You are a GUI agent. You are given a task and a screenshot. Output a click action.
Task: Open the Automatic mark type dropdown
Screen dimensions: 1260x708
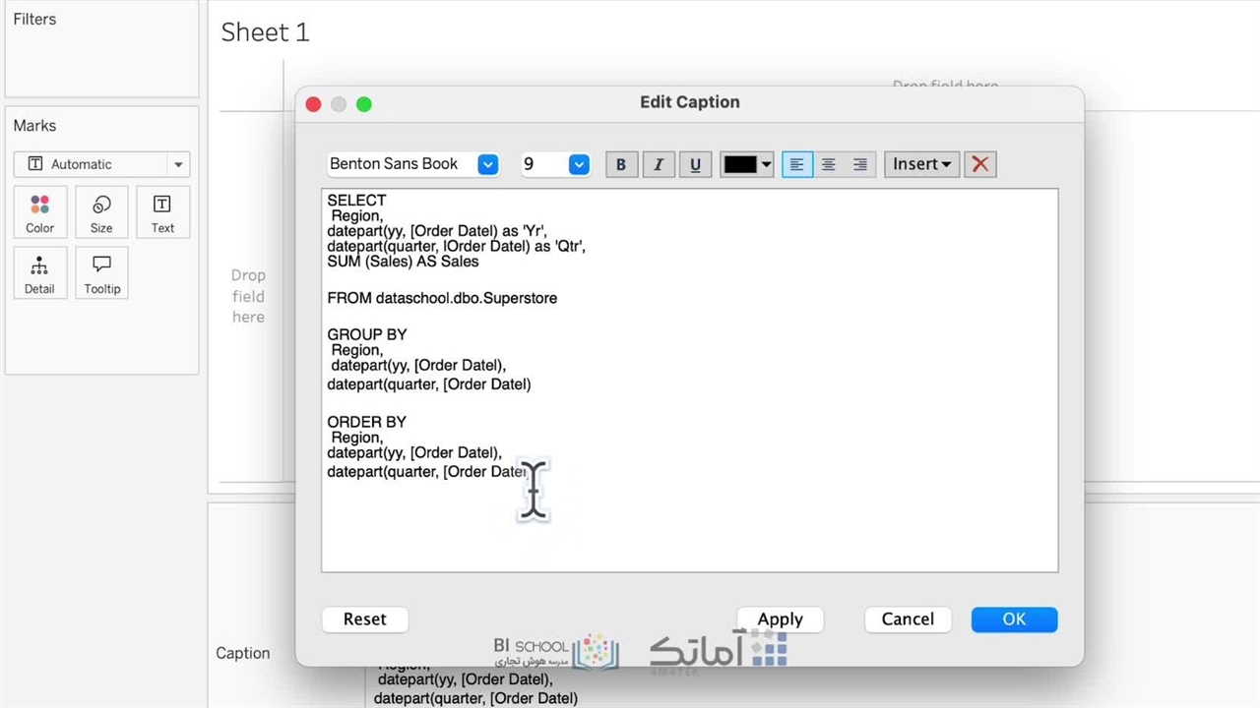click(101, 164)
